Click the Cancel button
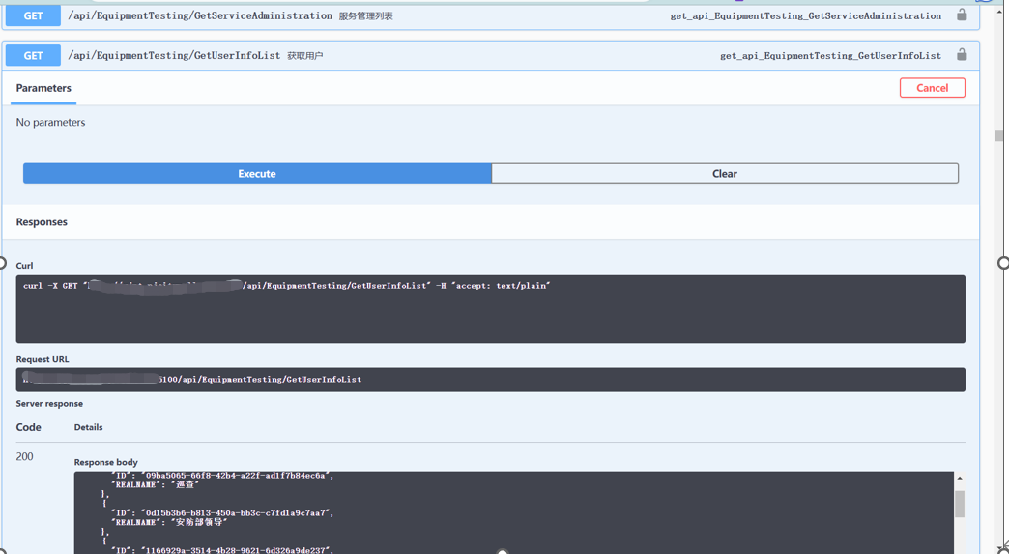1009x554 pixels. pyautogui.click(x=932, y=88)
